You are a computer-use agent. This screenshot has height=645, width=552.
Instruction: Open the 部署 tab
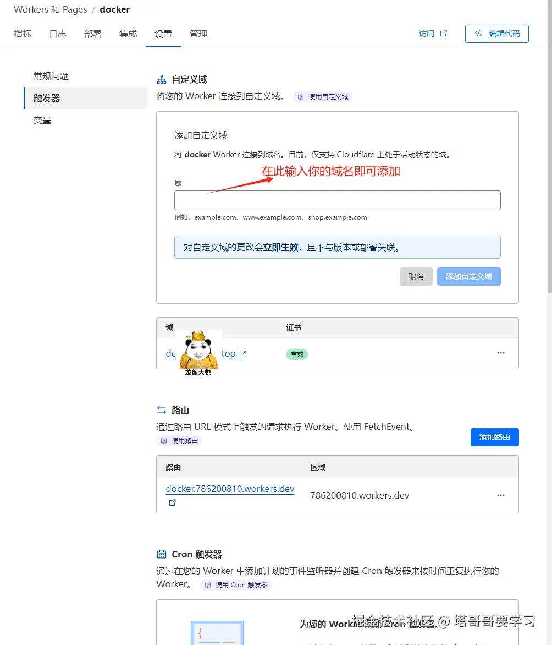point(93,34)
